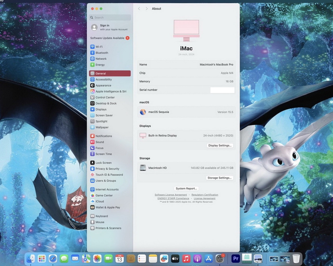This screenshot has height=266, width=333.
Task: Click the "16 GB" memory value
Action: point(229,82)
